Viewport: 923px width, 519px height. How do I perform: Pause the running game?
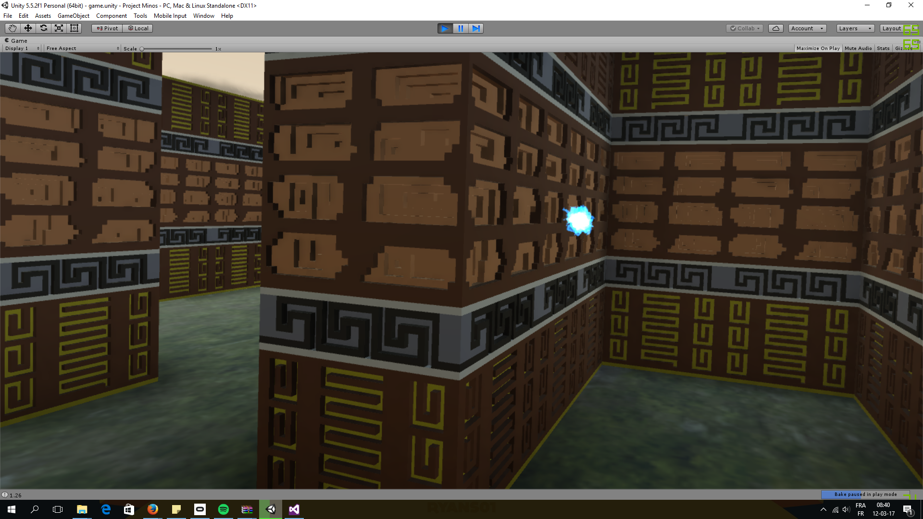[460, 28]
